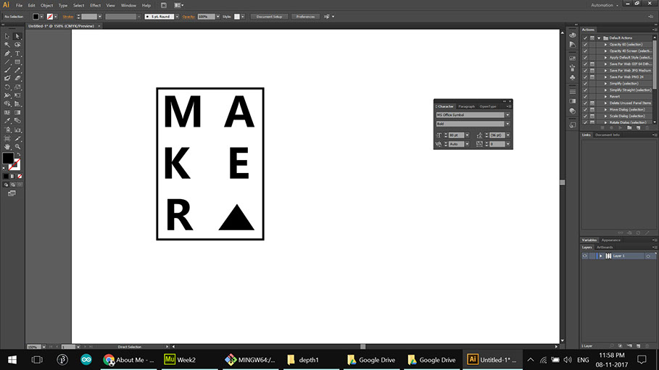The image size is (659, 370).
Task: Click the orange Stroke link
Action: tap(67, 17)
